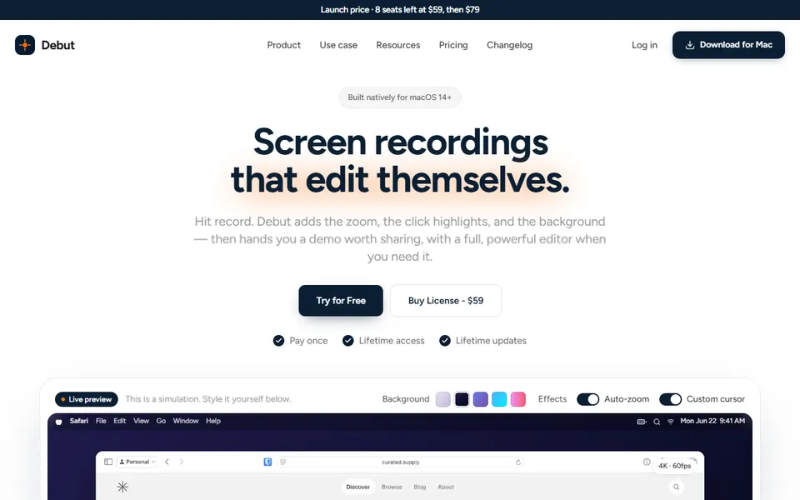Click the Live preview badge
This screenshot has width=800, height=500.
(x=86, y=399)
